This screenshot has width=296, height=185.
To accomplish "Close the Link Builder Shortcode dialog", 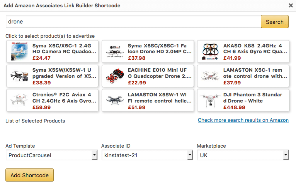I will [x=291, y=5].
